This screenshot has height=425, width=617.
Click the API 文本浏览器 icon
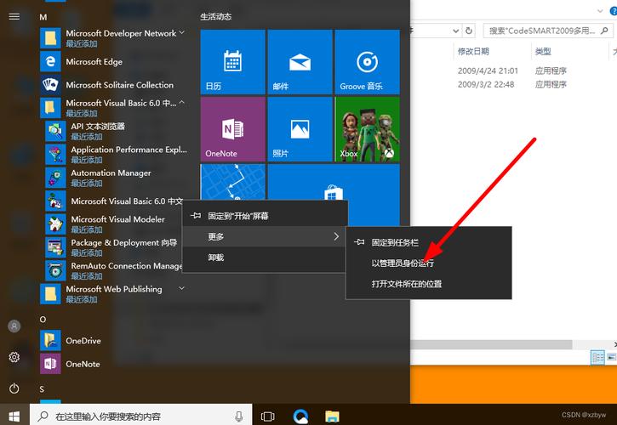[x=55, y=131]
